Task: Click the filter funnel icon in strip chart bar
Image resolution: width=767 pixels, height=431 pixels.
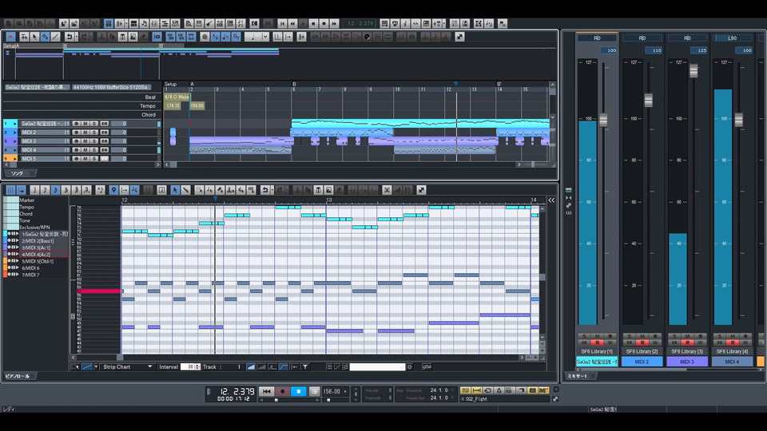Action: click(304, 367)
